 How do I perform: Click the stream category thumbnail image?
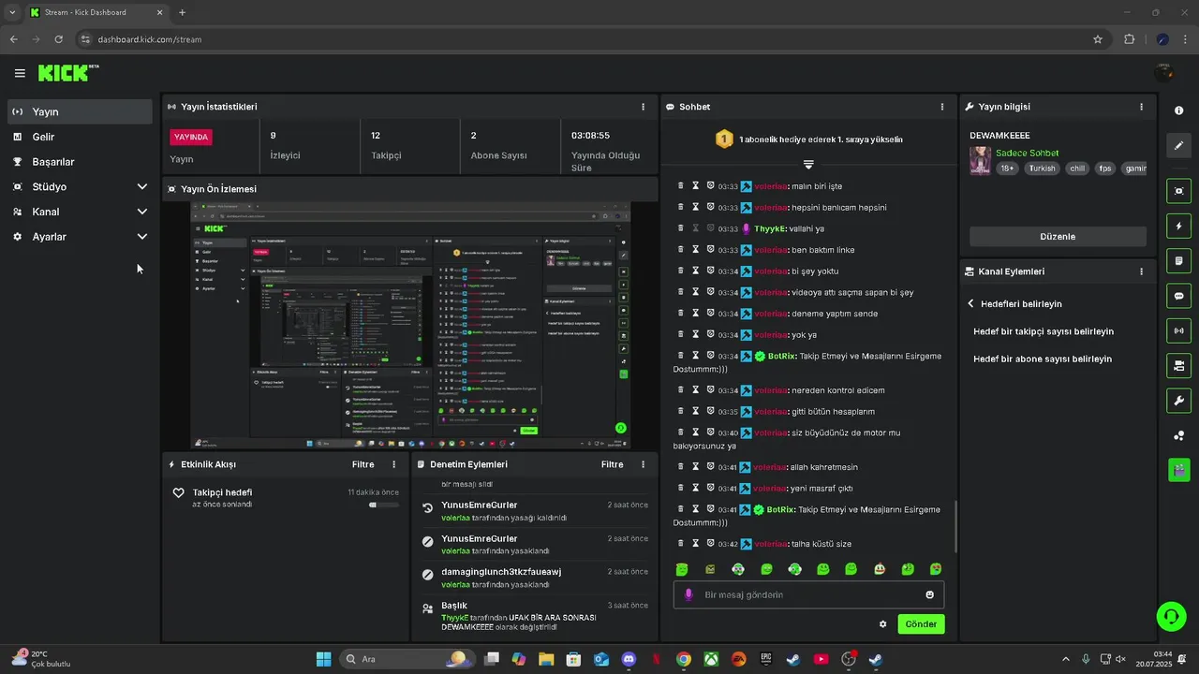tap(980, 160)
